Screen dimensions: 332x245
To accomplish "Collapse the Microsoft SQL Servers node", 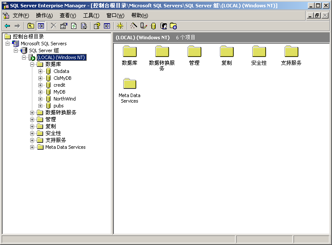I will [x=8, y=44].
